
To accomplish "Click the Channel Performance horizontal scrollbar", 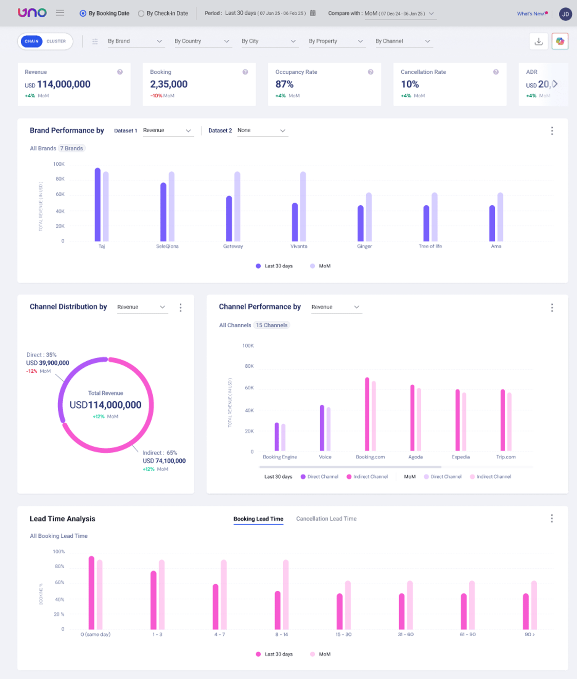I will pos(350,467).
